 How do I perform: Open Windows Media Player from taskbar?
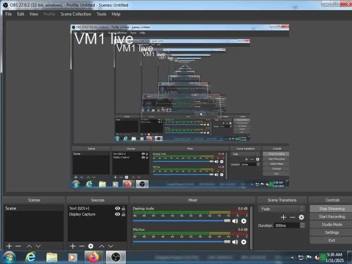coord(73,257)
